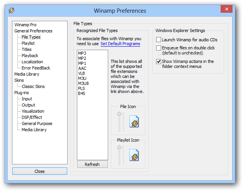Select MP3 in the recognized file types list
Image resolution: width=243 pixels, height=191 pixels.
pyautogui.click(x=82, y=53)
